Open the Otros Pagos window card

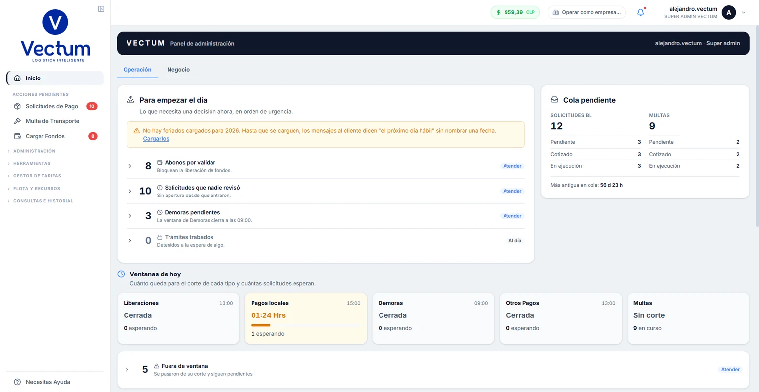561,318
